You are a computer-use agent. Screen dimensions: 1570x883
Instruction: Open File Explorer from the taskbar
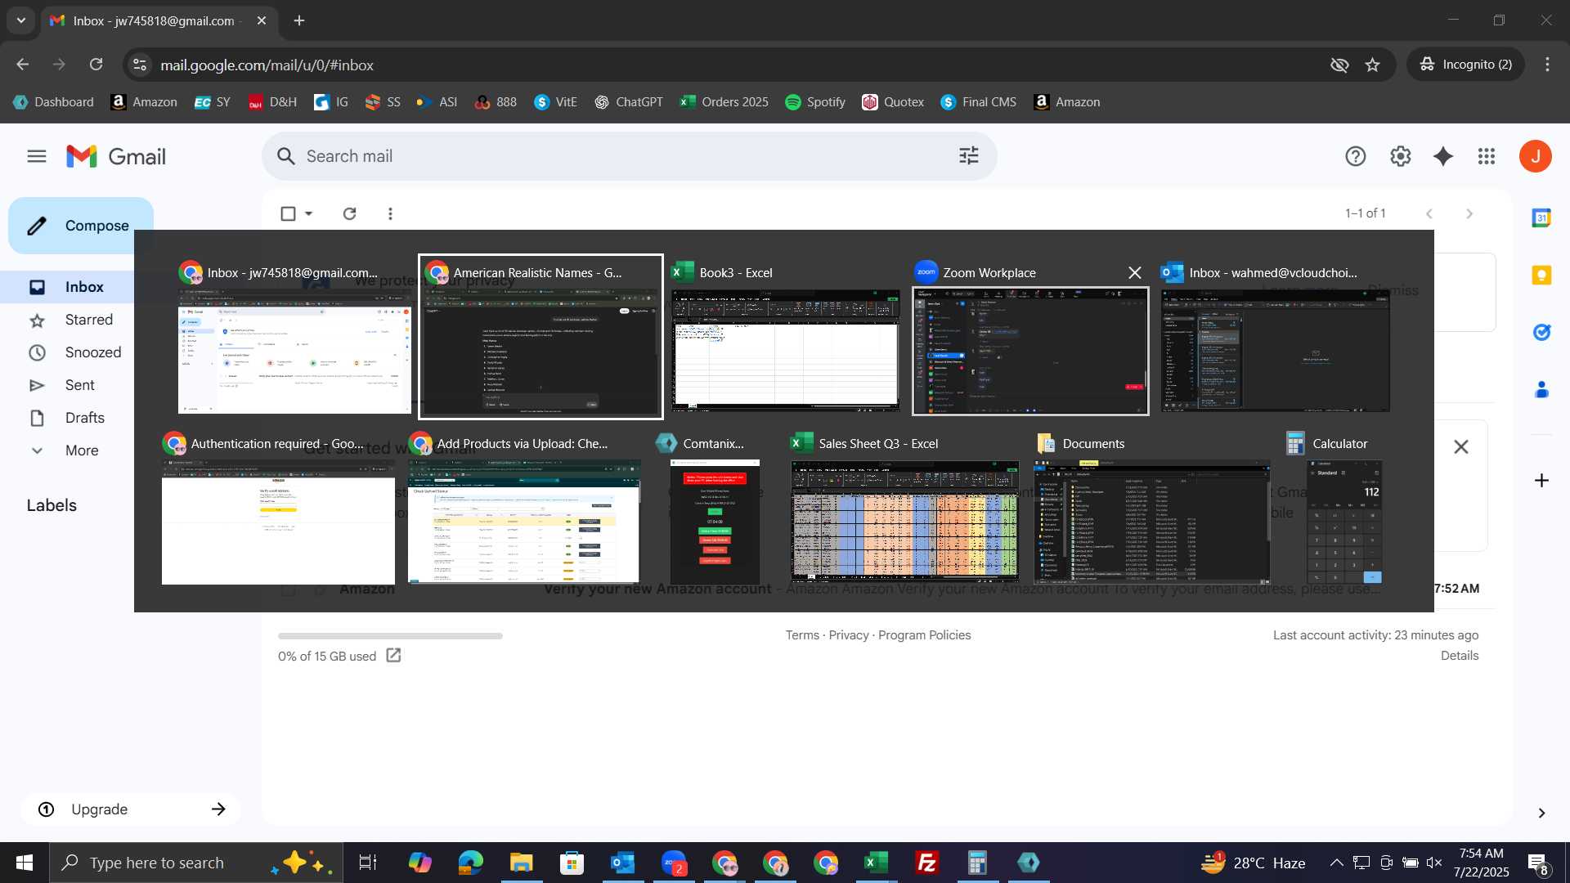pyautogui.click(x=521, y=863)
